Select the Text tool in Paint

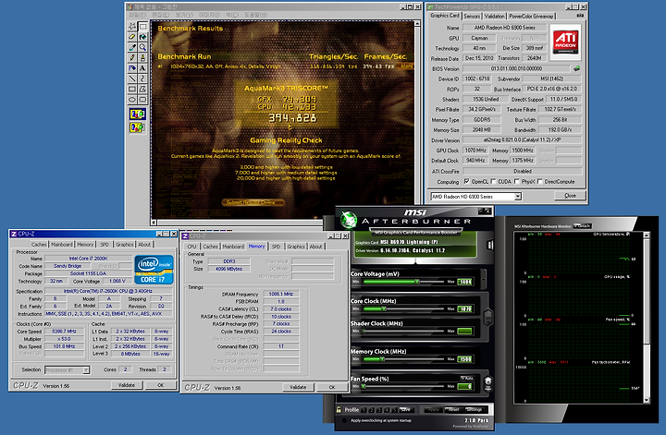142,67
